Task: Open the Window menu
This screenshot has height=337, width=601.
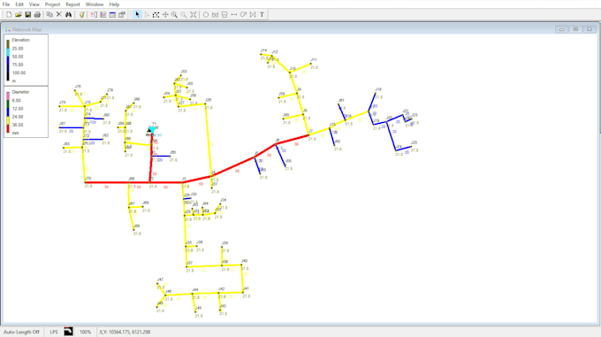Action: (95, 4)
